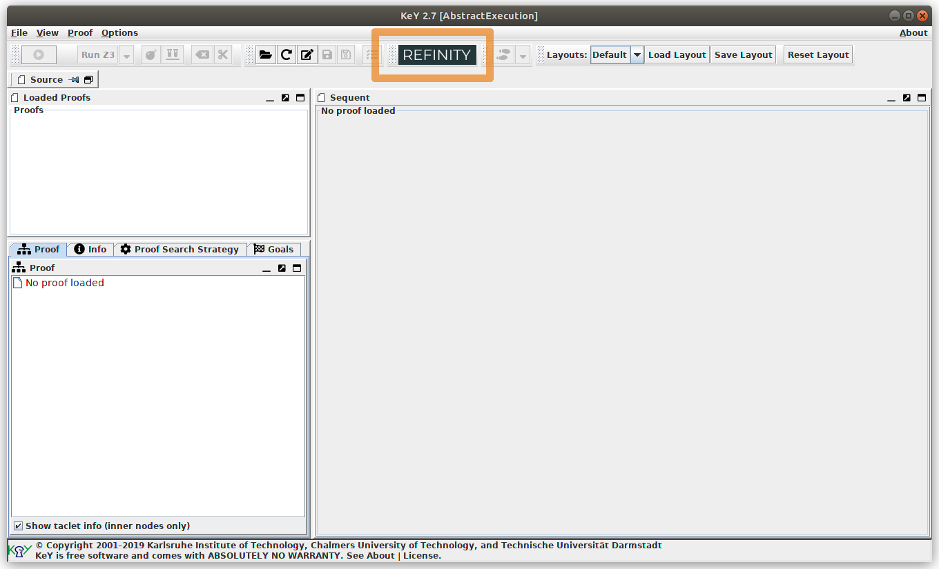
Task: Select the Proof tab
Action: [39, 250]
